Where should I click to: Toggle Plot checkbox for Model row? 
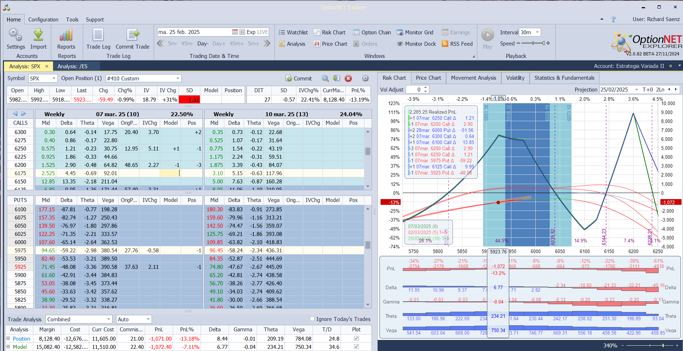(x=356, y=347)
